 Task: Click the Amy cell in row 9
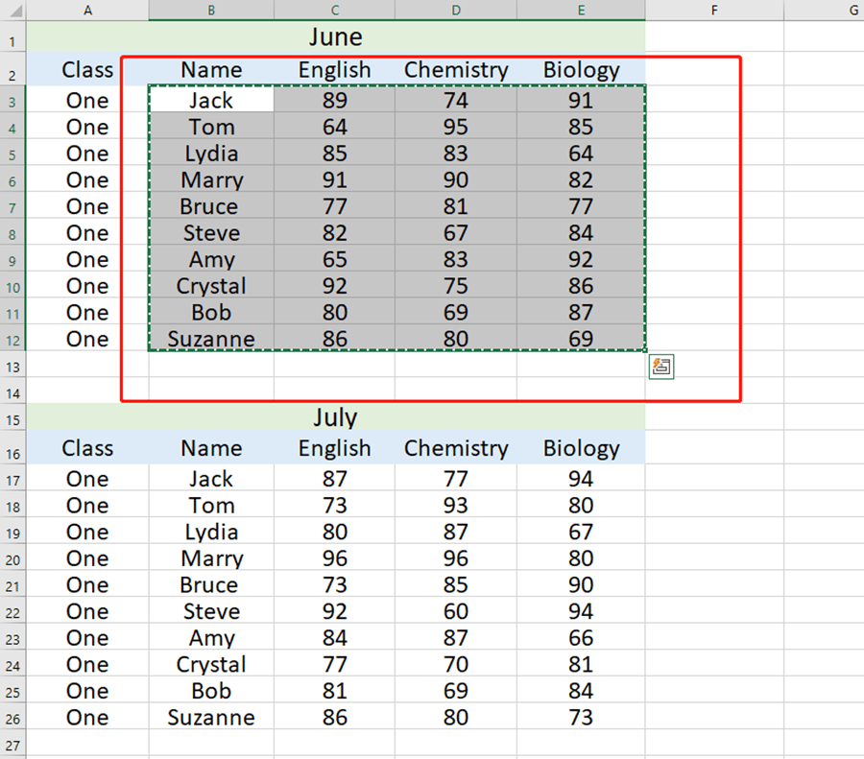[211, 258]
